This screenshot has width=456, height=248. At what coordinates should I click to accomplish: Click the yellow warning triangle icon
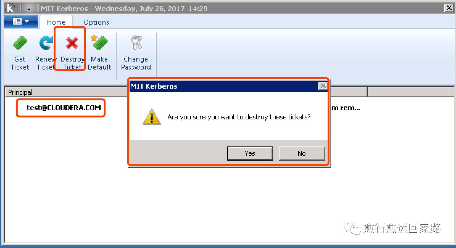click(151, 117)
